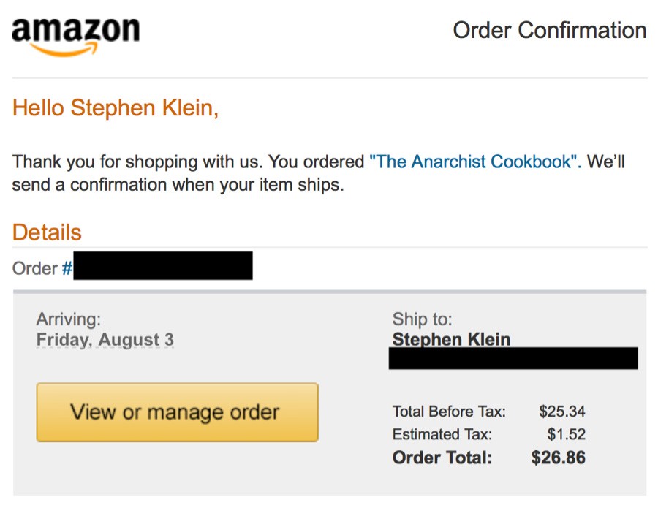Viewport: 658px width, 508px height.
Task: Click the Total Before Tax label
Action: (449, 411)
